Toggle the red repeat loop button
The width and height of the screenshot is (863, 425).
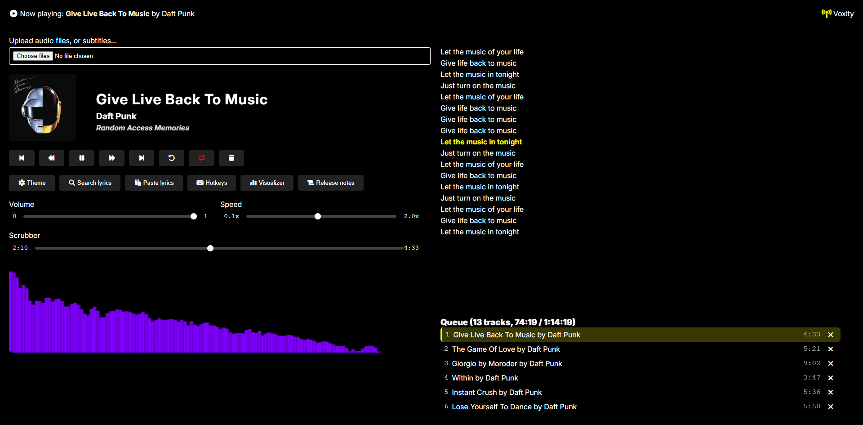[201, 158]
